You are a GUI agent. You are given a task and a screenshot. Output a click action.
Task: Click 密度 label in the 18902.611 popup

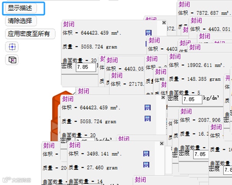pyautogui.click(x=173, y=98)
